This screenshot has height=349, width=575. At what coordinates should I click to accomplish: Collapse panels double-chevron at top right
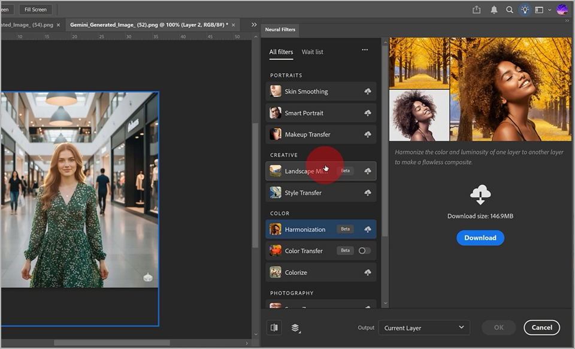(568, 21)
